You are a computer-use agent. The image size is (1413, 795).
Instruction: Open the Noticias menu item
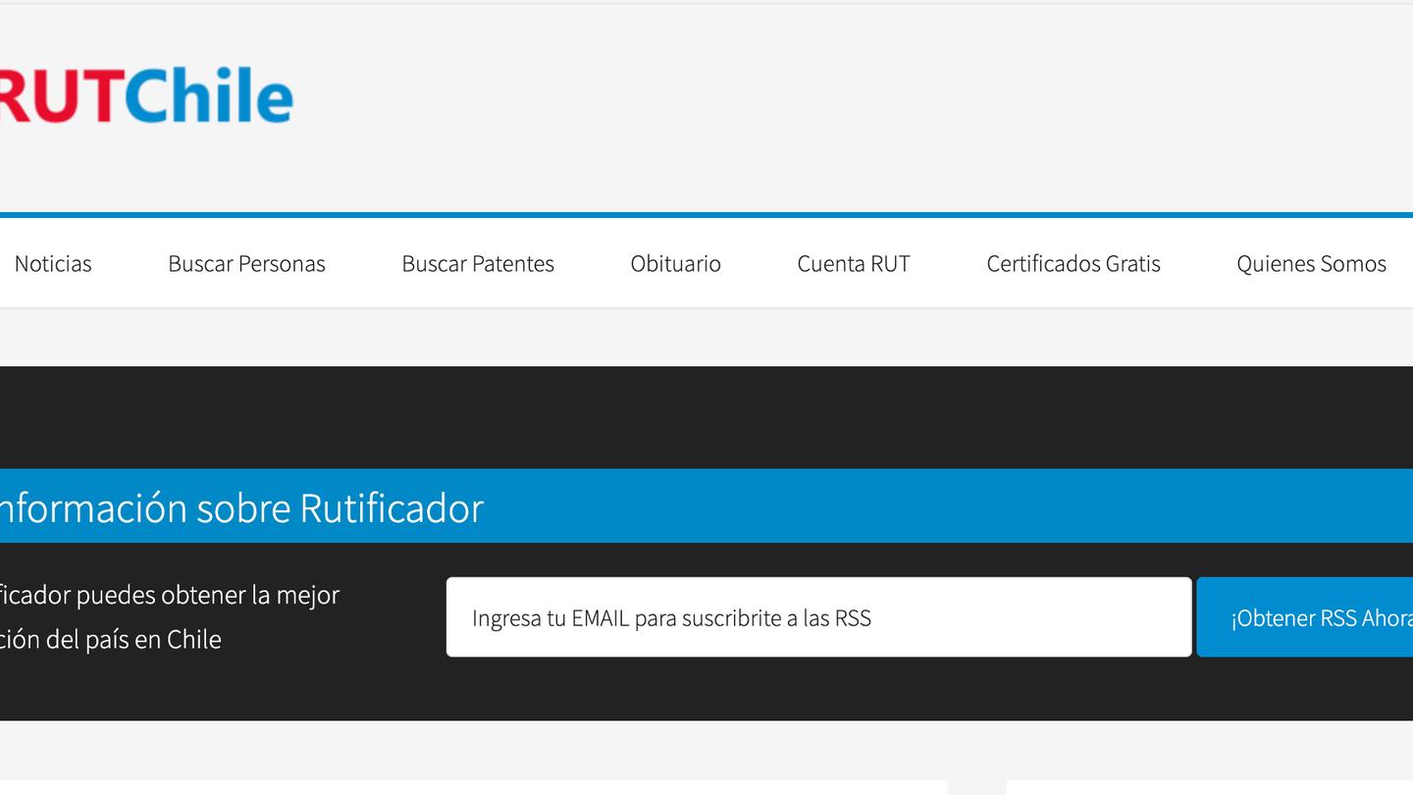[x=53, y=263]
